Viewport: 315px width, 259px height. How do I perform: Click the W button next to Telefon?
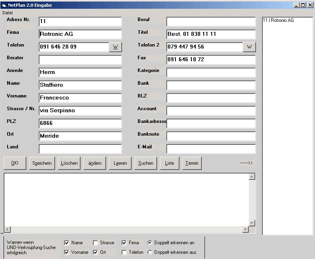115,47
